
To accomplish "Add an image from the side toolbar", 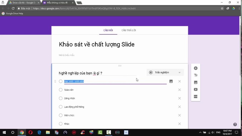I will click(x=196, y=82).
